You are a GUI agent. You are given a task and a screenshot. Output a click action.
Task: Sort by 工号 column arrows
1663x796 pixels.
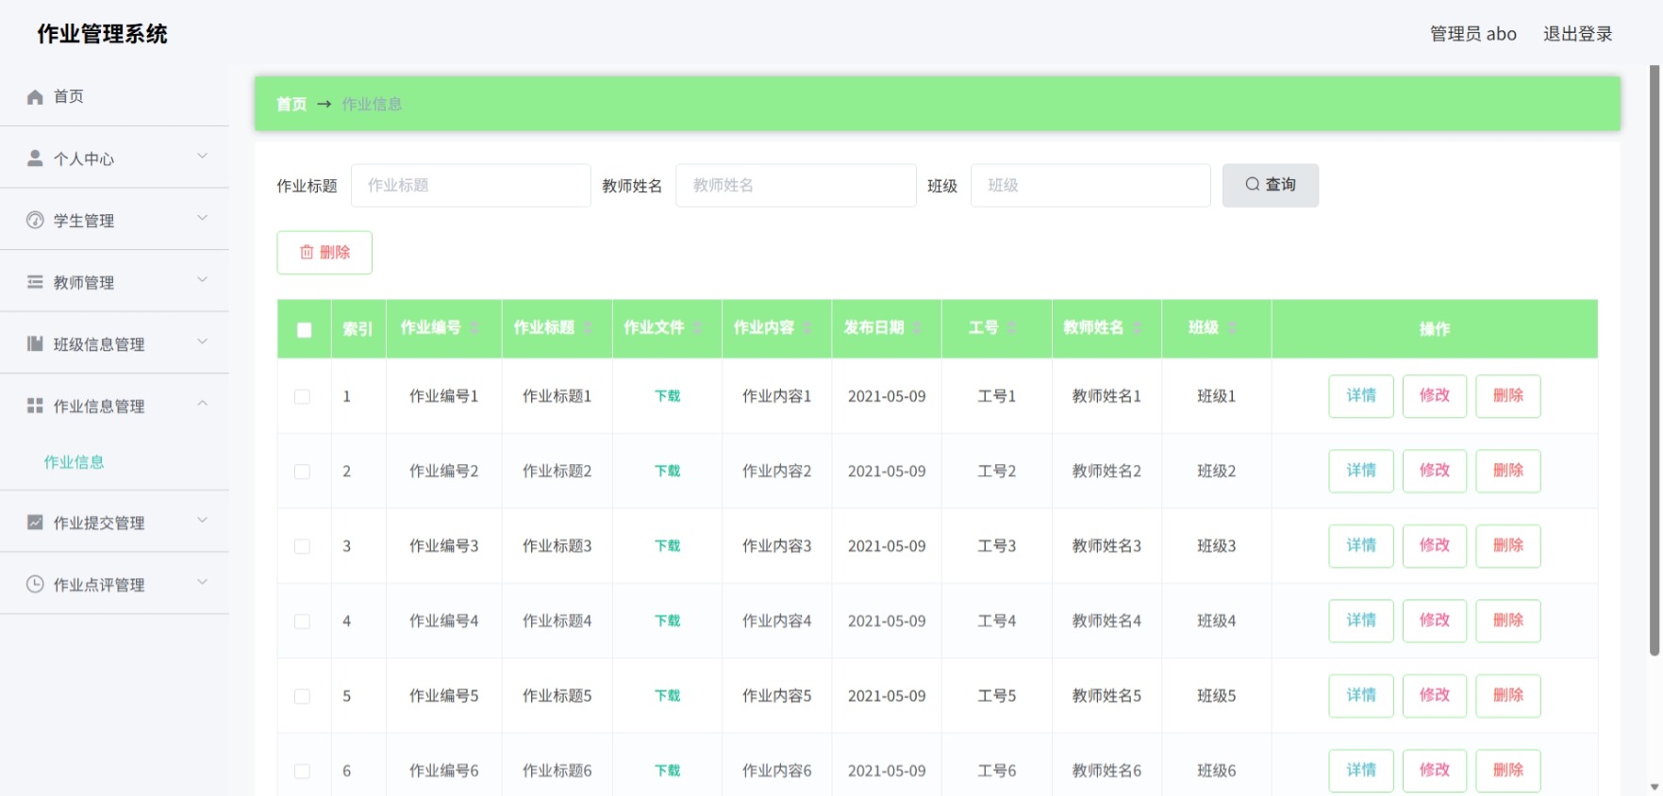click(1011, 327)
